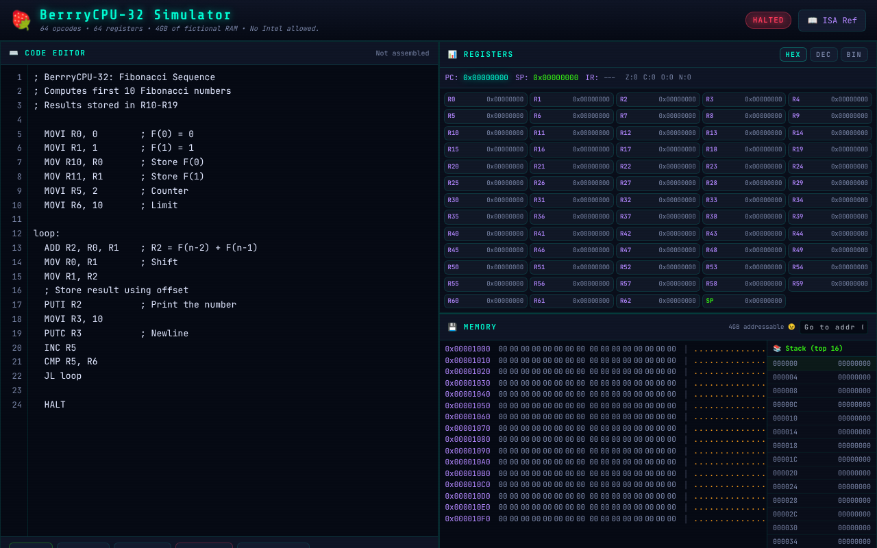Click line number 12 in gutter
Image resolution: width=877 pixels, height=548 pixels.
pos(16,234)
